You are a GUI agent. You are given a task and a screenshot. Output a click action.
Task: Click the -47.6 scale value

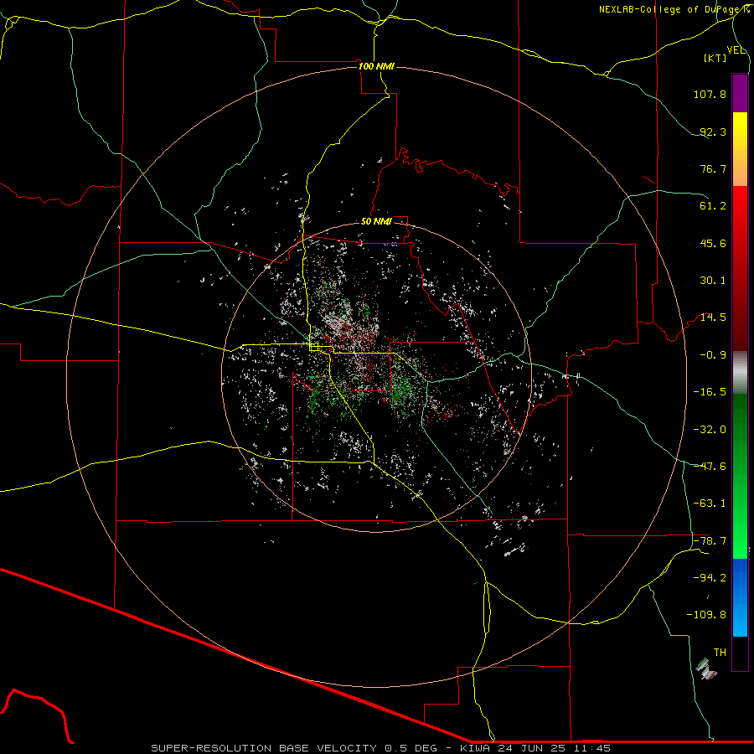coord(710,466)
